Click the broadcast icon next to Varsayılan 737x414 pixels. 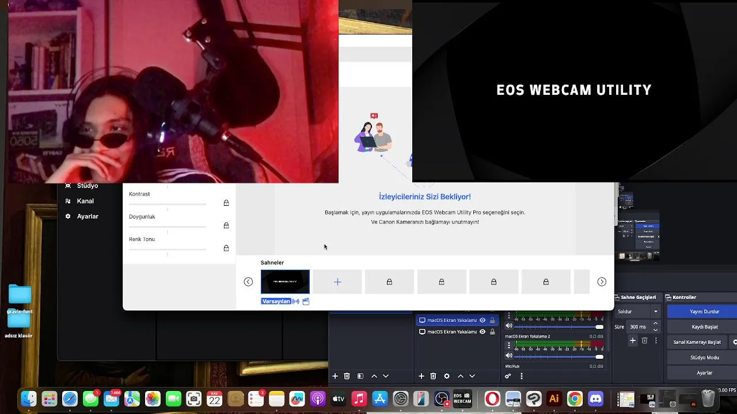click(296, 301)
